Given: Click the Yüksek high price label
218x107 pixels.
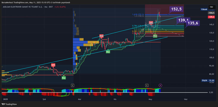Looking at the screenshot, I should (x=204, y=9).
